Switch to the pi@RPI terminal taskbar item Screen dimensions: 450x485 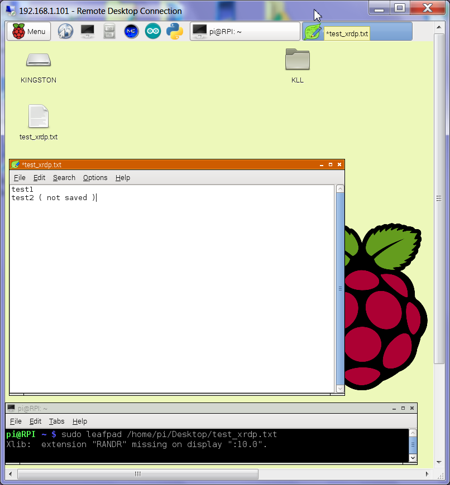point(245,32)
